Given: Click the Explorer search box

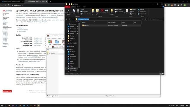Looking at the screenshot, I should pyautogui.click(x=156, y=19).
